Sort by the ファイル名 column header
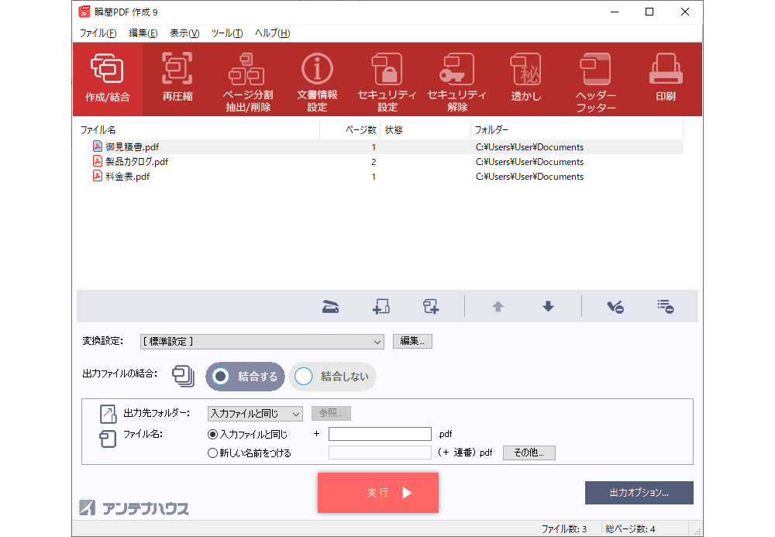Image resolution: width=775 pixels, height=537 pixels. click(198, 130)
